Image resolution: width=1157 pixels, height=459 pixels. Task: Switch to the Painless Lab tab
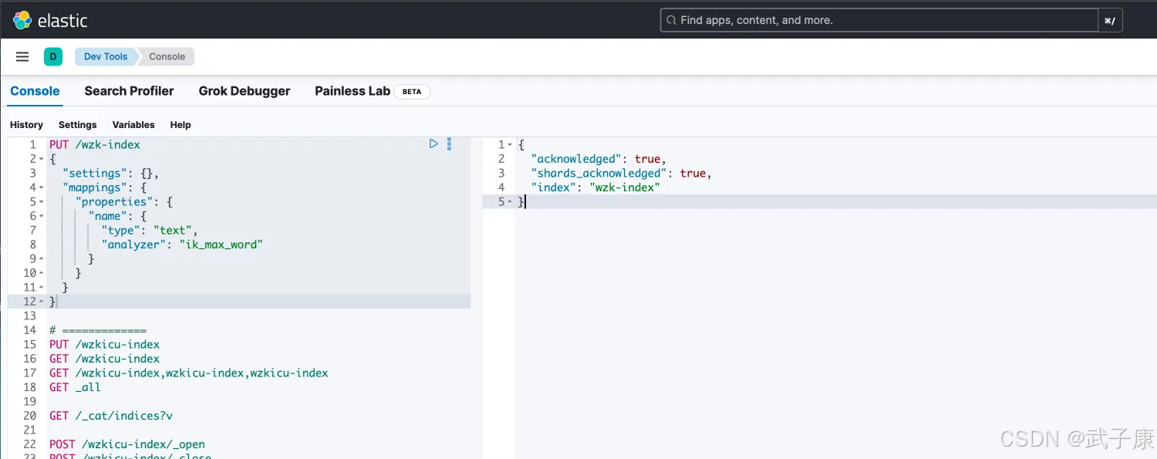(x=352, y=91)
